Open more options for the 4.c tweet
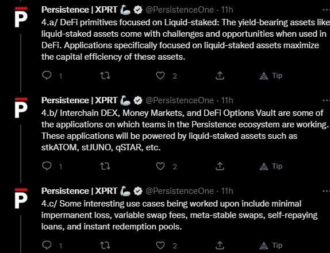 326,191
